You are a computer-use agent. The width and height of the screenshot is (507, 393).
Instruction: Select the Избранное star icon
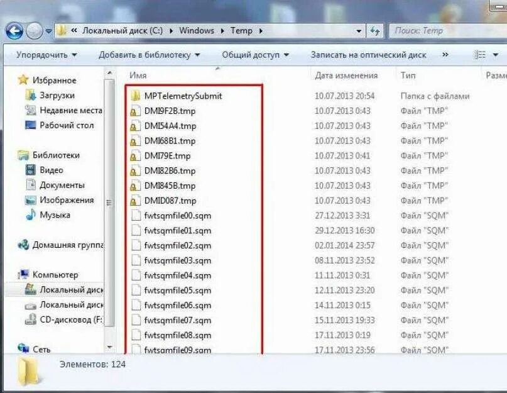23,80
